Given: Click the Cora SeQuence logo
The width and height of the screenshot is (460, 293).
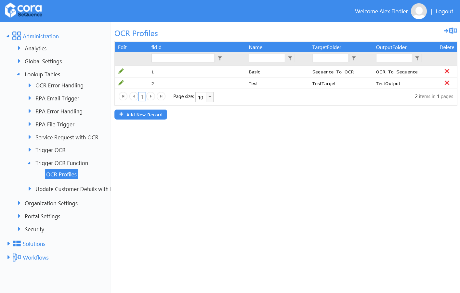Looking at the screenshot, I should pos(23,10).
